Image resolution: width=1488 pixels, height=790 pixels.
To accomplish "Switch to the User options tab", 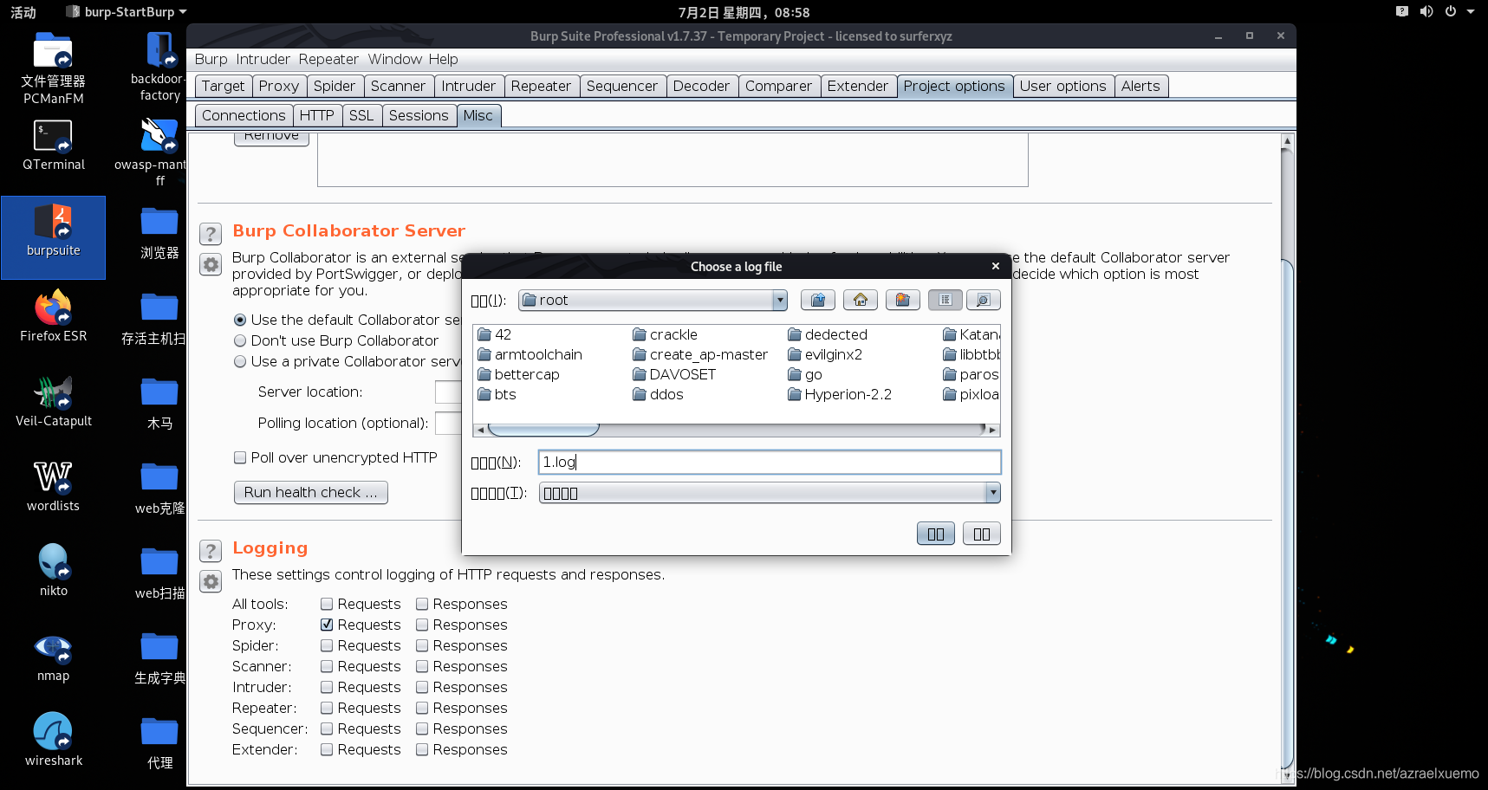I will click(x=1062, y=86).
